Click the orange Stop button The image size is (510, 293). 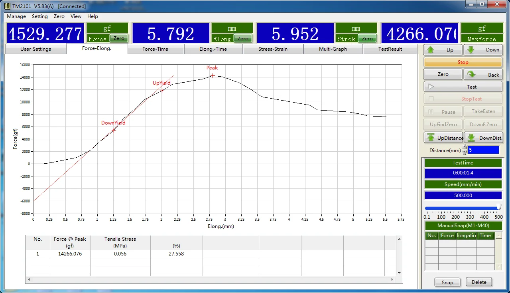[x=463, y=62]
